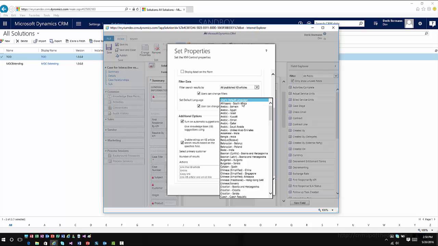Filter list by letter All
This screenshot has height=246, width=438.
(10, 225)
